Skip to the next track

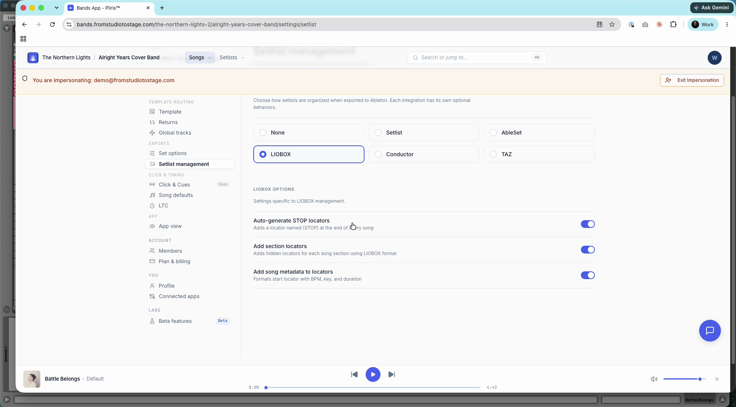392,374
